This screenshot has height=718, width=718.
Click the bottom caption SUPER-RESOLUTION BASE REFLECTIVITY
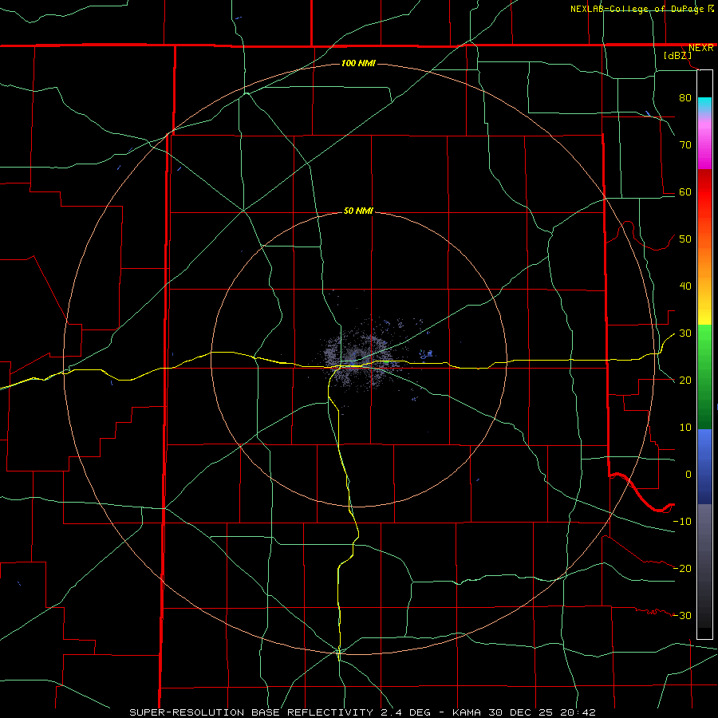tap(251, 712)
